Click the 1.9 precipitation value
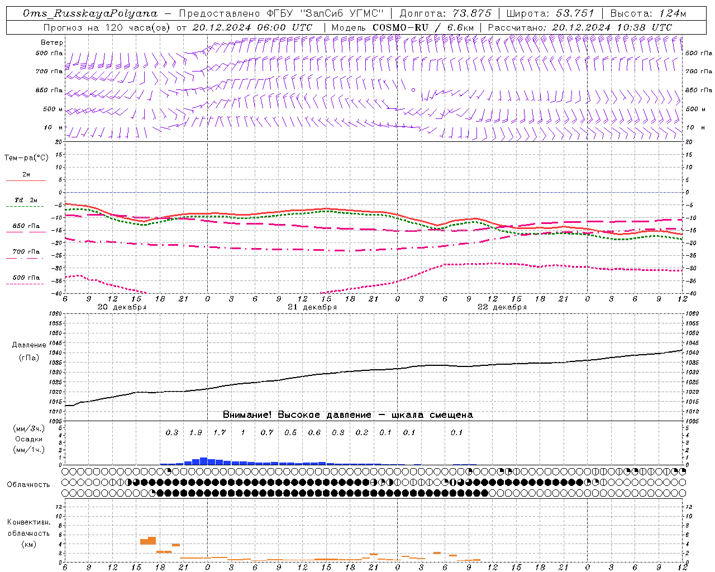715x572 pixels. [x=196, y=432]
